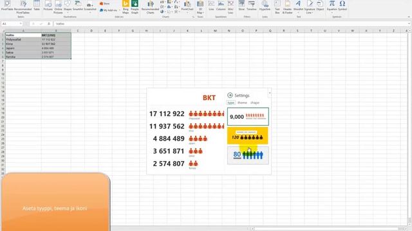Click the Insert Function fx button
This screenshot has width=412, height=231.
coord(49,24)
